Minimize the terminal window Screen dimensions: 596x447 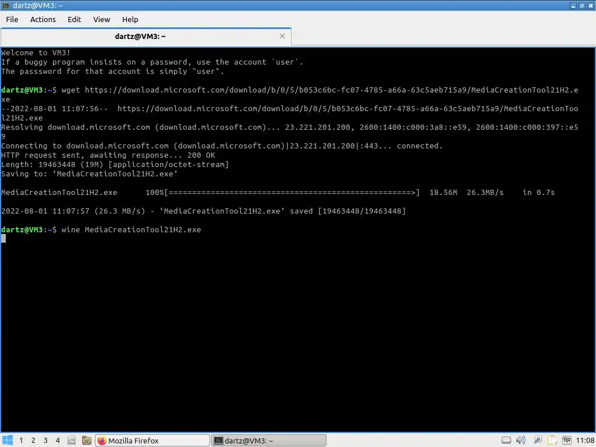(573, 5)
